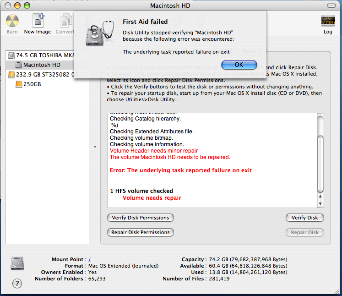342x296 pixels.
Task: Click 'Checking volume information.' log line
Action: pyautogui.click(x=147, y=144)
